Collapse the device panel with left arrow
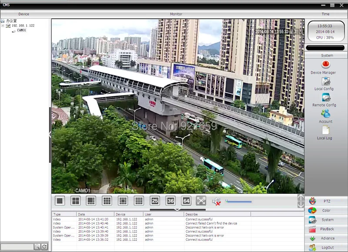The width and height of the screenshot is (348, 252). (x=50, y=135)
